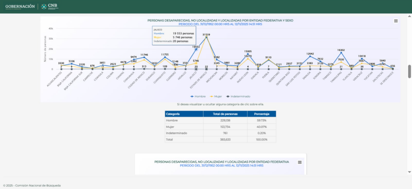Click the scrollbar up arrow
Screen dimensions: 412x189
click(410, 16)
